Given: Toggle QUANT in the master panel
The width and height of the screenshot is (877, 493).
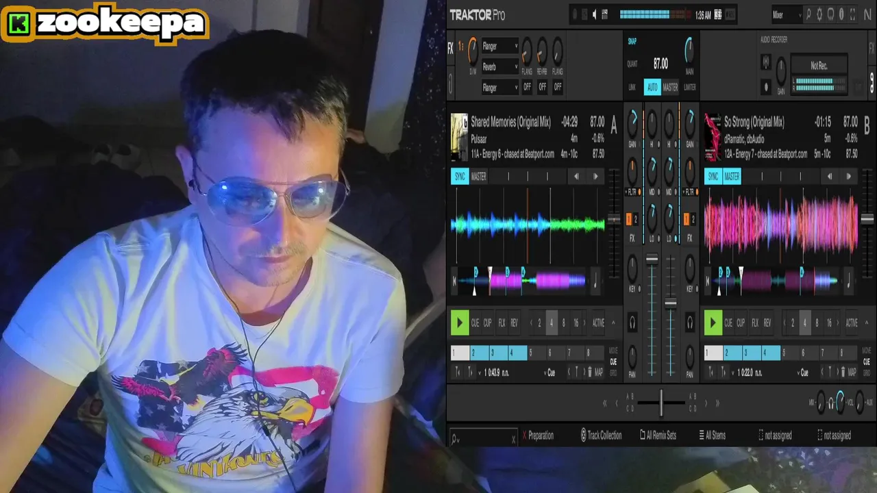Looking at the screenshot, I should pos(632,64).
